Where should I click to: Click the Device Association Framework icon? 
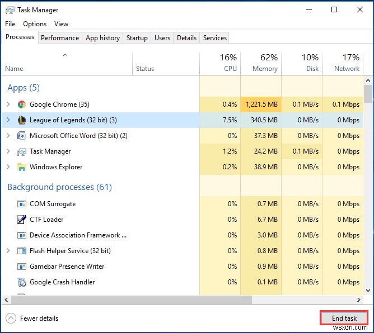pos(22,235)
